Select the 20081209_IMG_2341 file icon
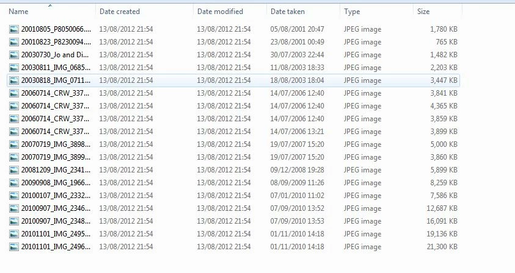Screen dimensions: 515x273 point(14,170)
